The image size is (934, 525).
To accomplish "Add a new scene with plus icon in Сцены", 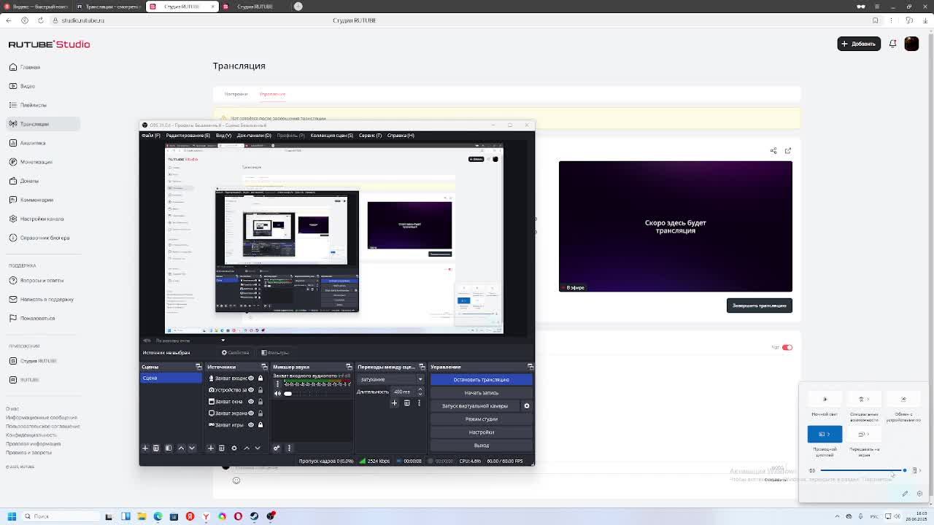I will click(145, 448).
